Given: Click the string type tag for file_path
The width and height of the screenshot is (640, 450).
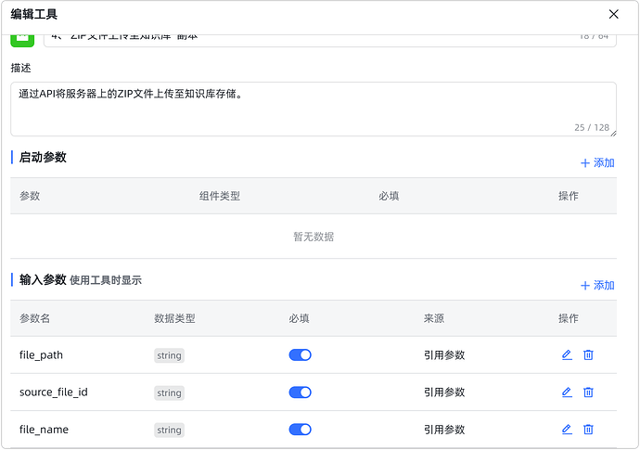Looking at the screenshot, I should click(169, 355).
